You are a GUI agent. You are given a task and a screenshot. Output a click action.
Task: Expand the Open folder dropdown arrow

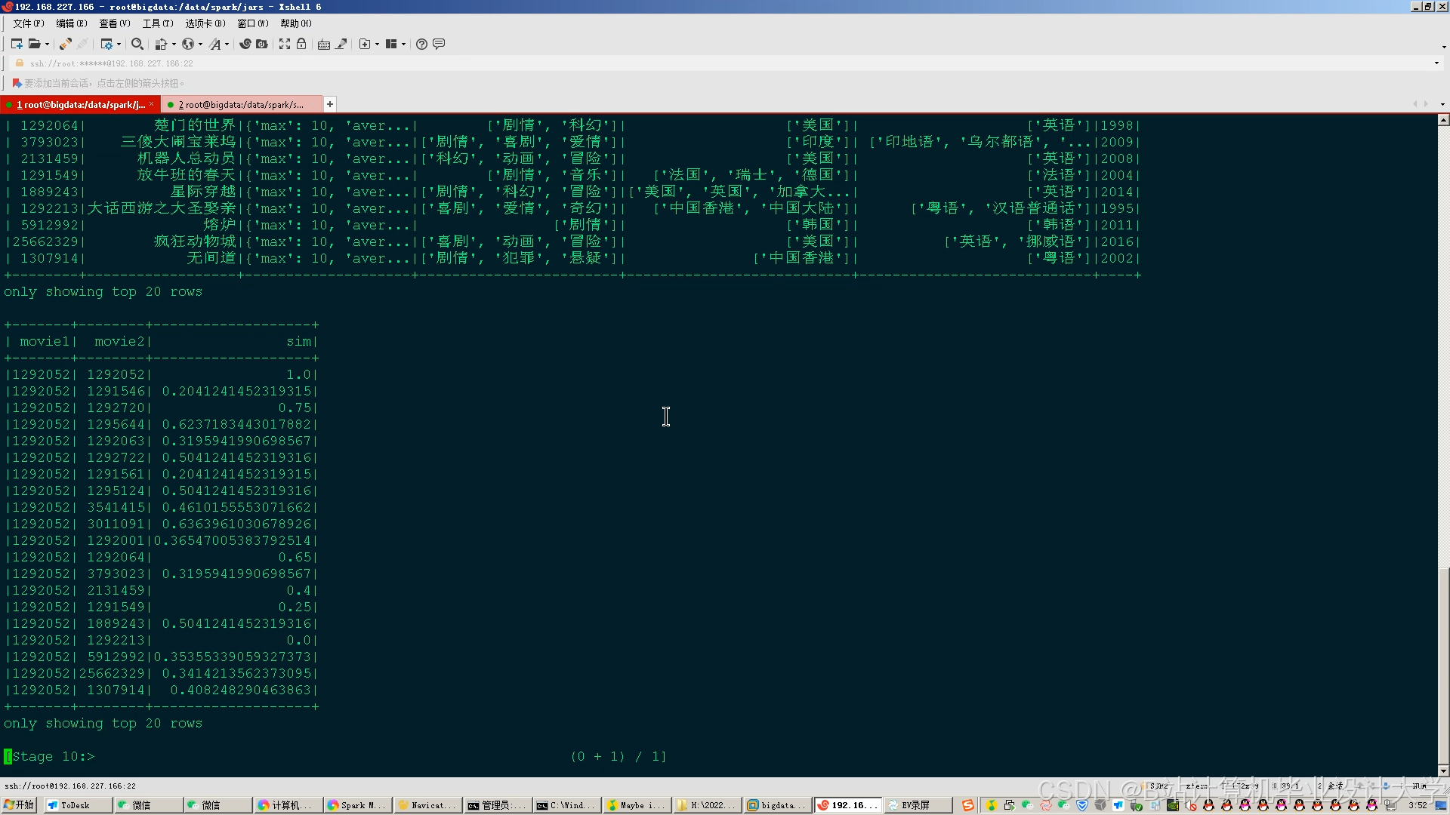47,44
